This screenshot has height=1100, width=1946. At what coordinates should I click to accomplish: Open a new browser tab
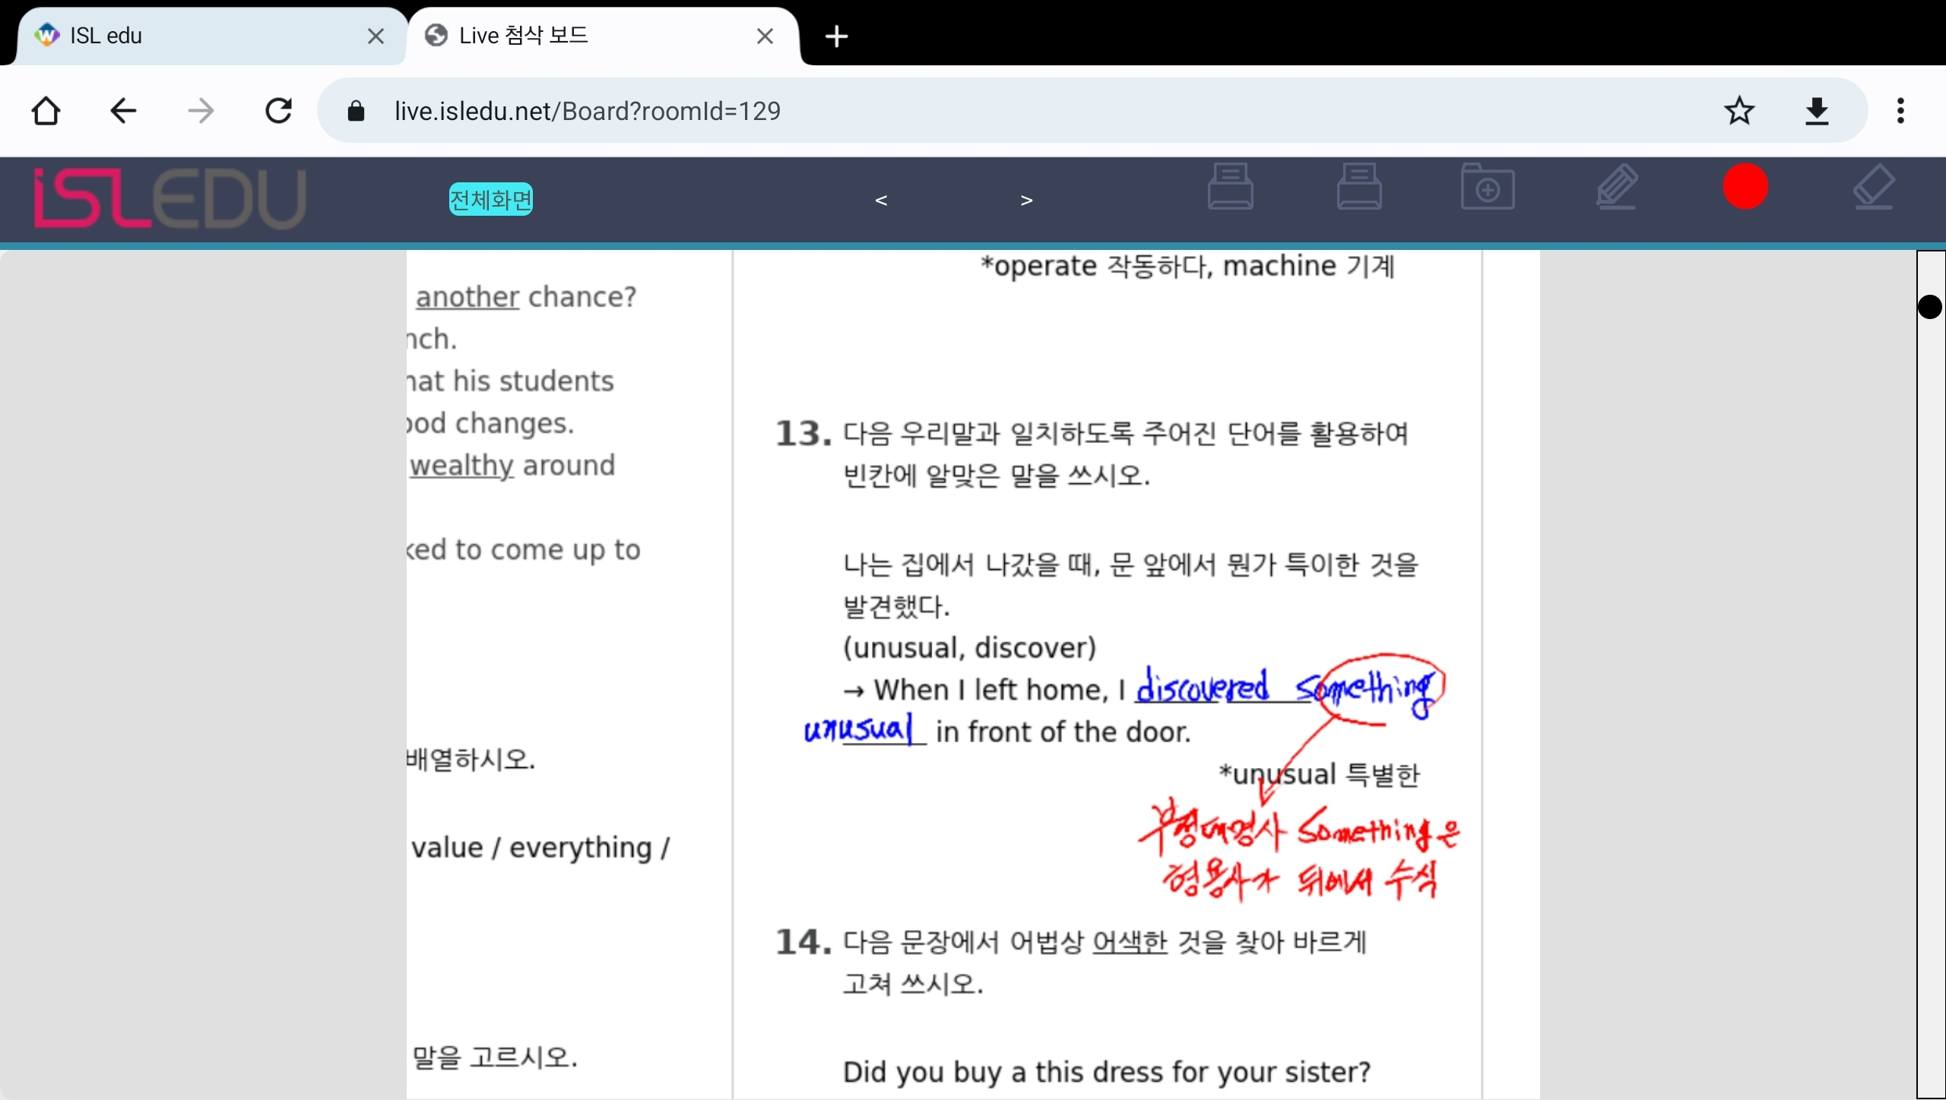coord(836,36)
